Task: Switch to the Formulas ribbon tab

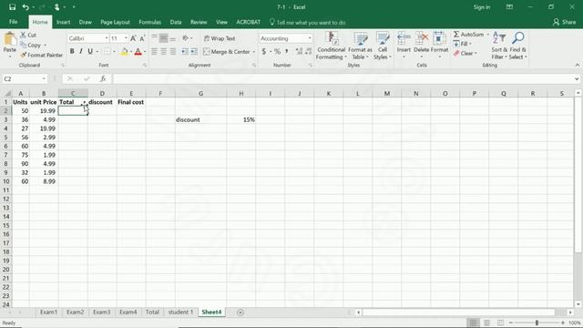Action: point(149,22)
